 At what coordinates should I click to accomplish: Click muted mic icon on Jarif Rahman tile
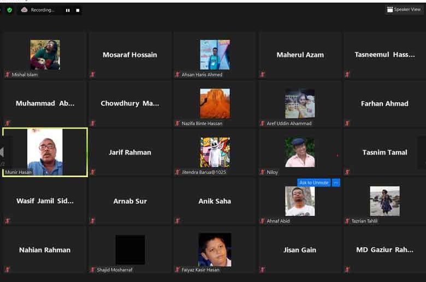point(93,172)
